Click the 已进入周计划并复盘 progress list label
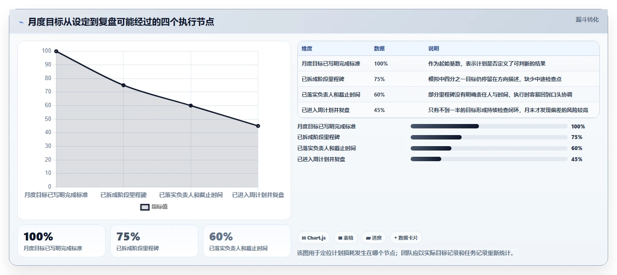This screenshot has width=617, height=275. [321, 159]
